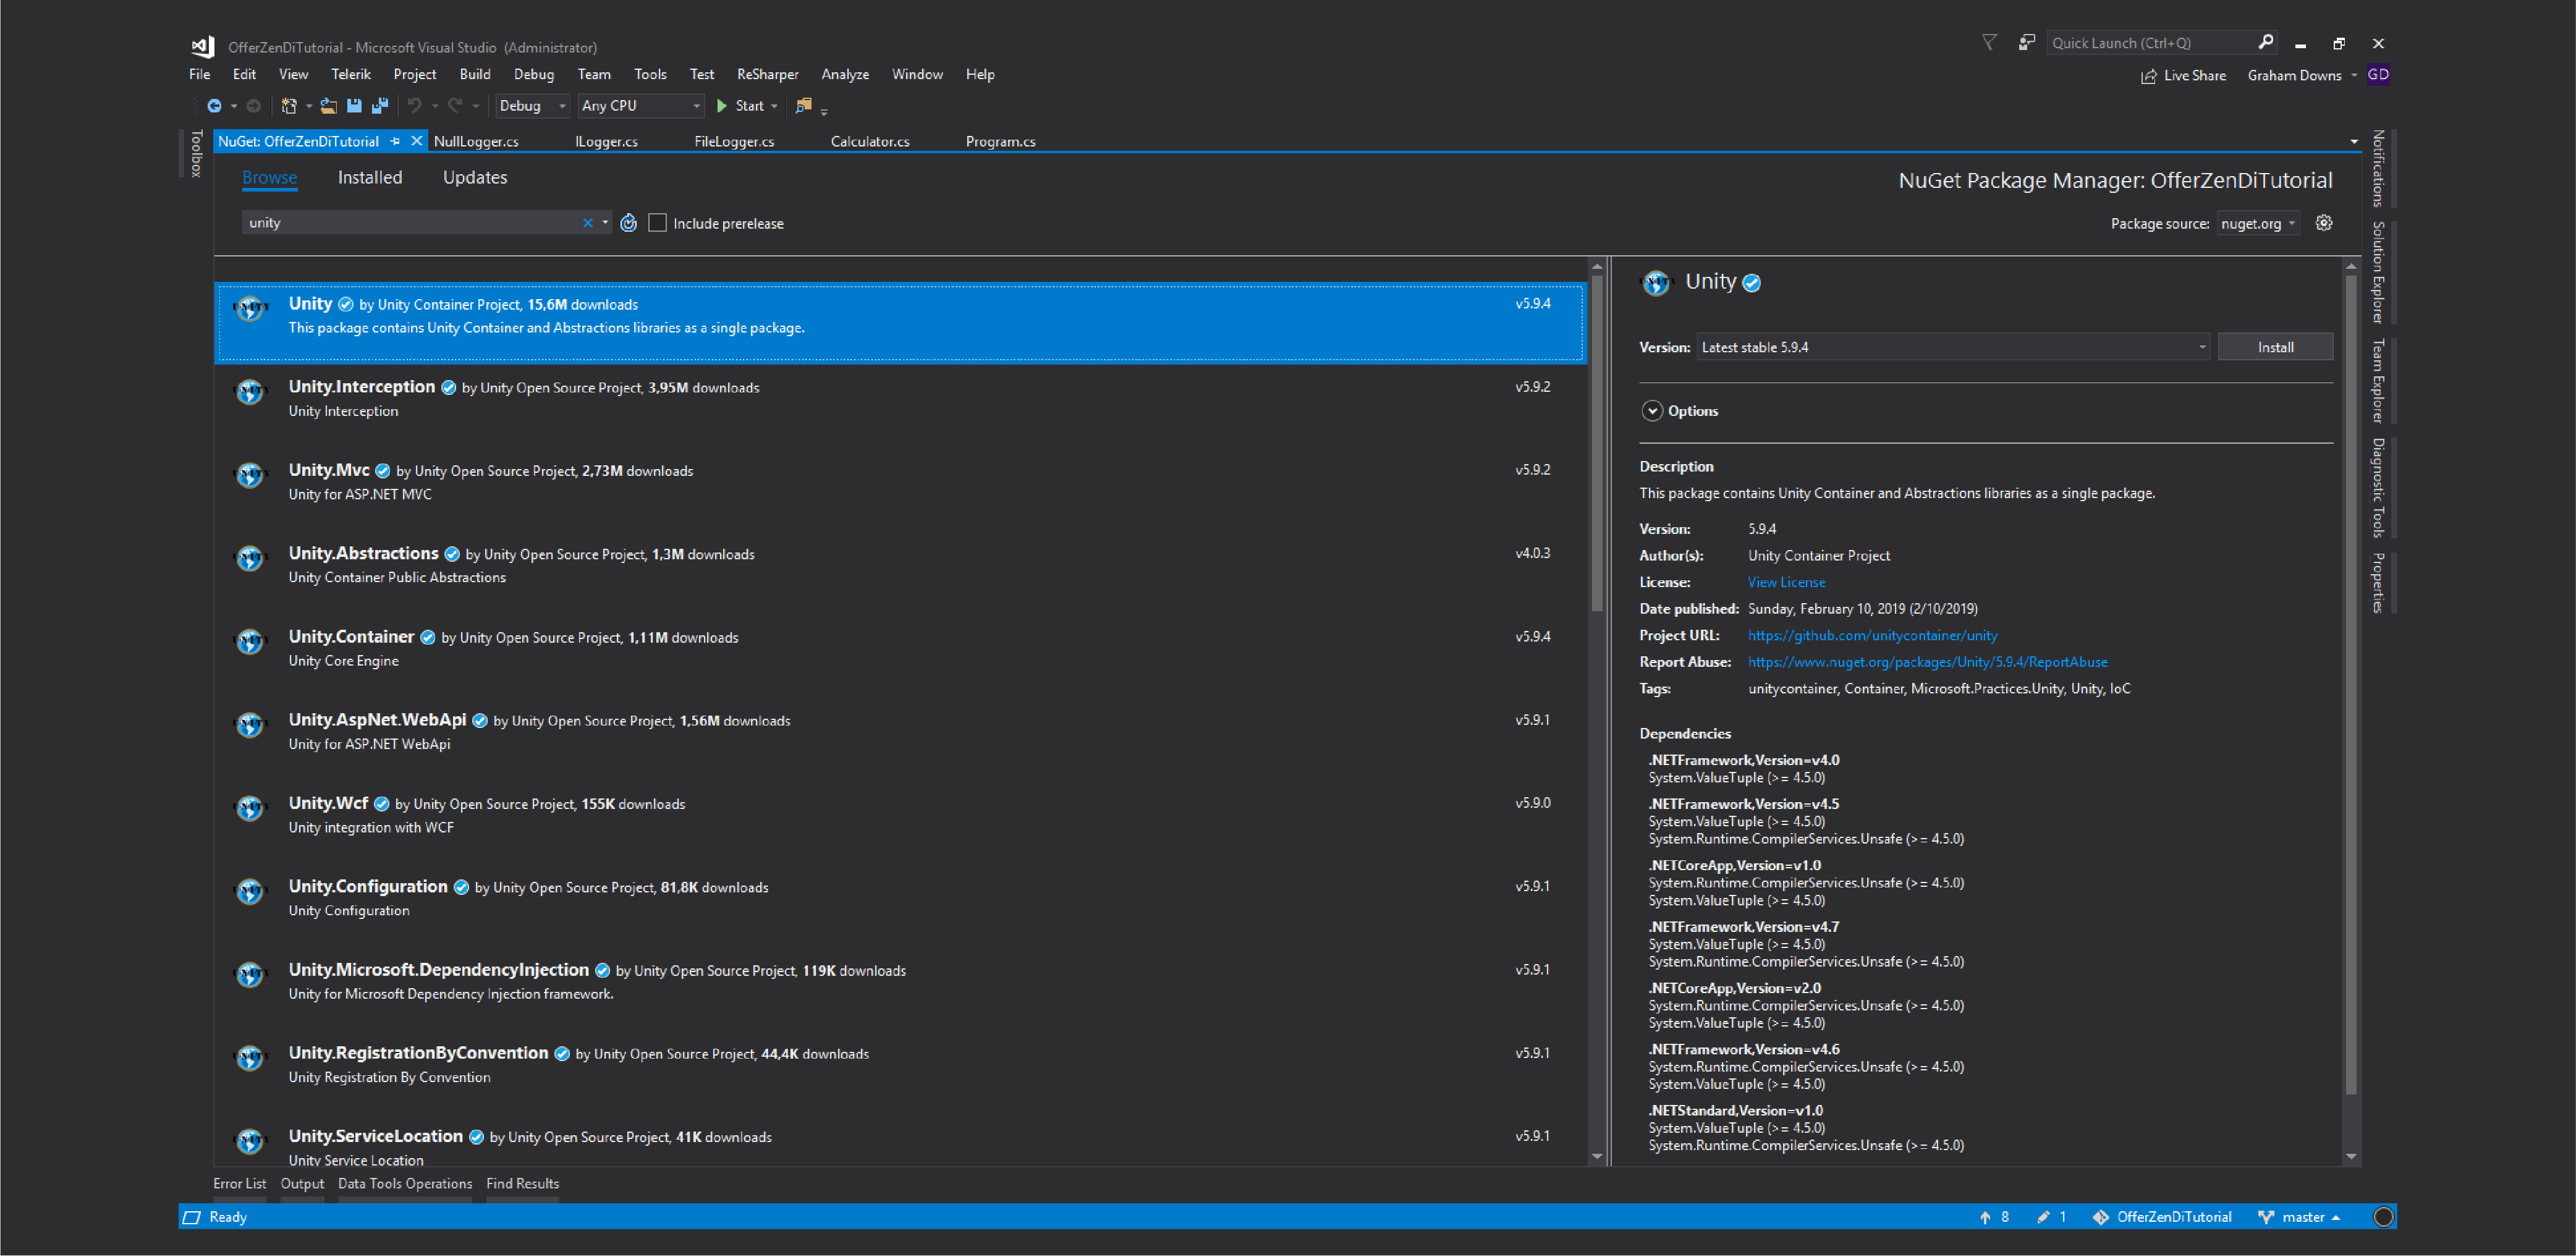
Task: Open the package source settings gear
Action: pos(2323,223)
